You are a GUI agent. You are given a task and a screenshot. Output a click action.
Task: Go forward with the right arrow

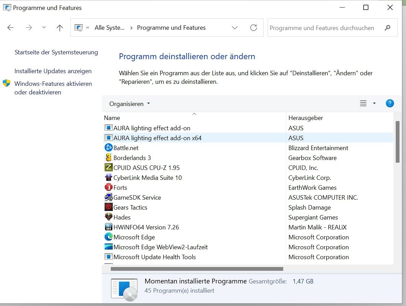click(29, 28)
